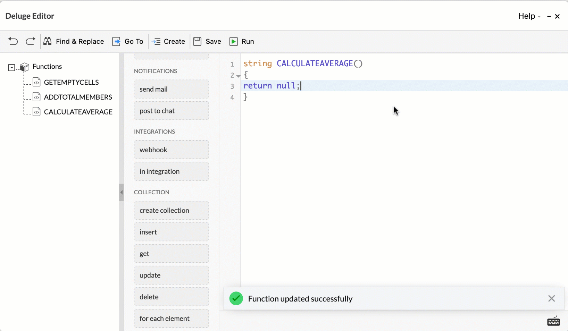Viewport: 568px width, 331px height.
Task: Select CALCULATEAVERAGE in functions tree
Action: tap(78, 112)
